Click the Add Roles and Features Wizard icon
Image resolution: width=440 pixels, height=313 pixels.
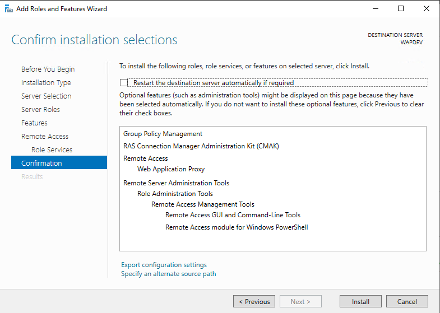tap(9, 9)
